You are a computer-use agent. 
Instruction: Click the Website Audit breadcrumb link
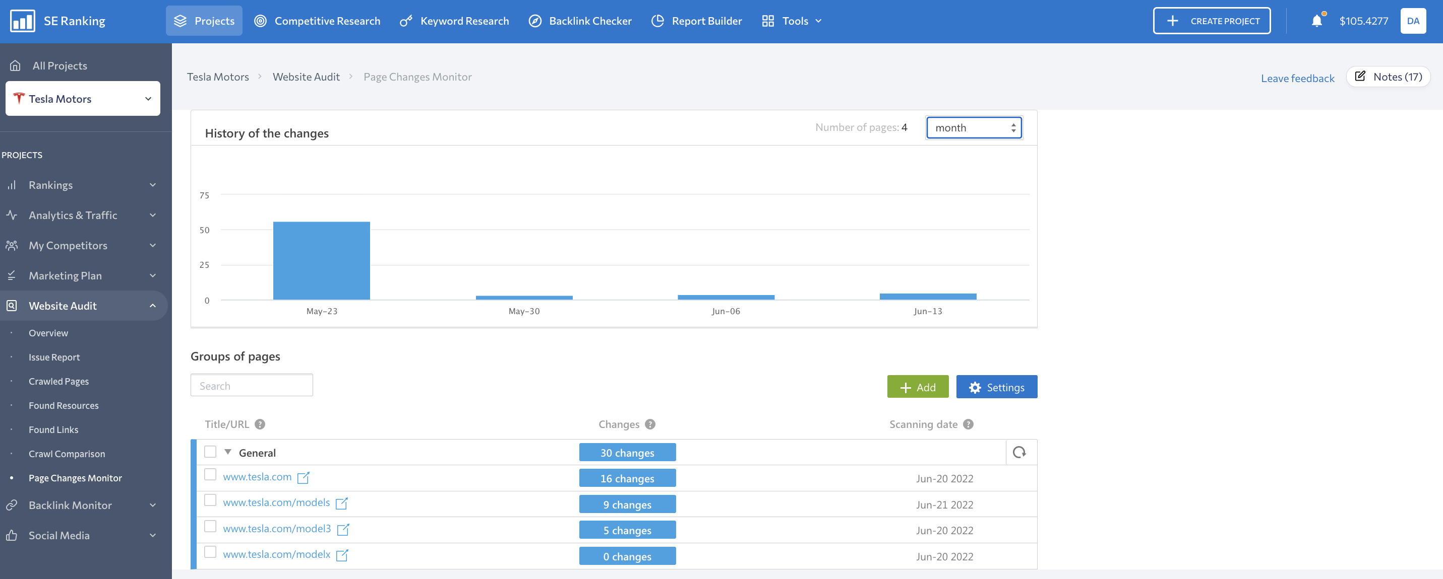click(x=306, y=77)
